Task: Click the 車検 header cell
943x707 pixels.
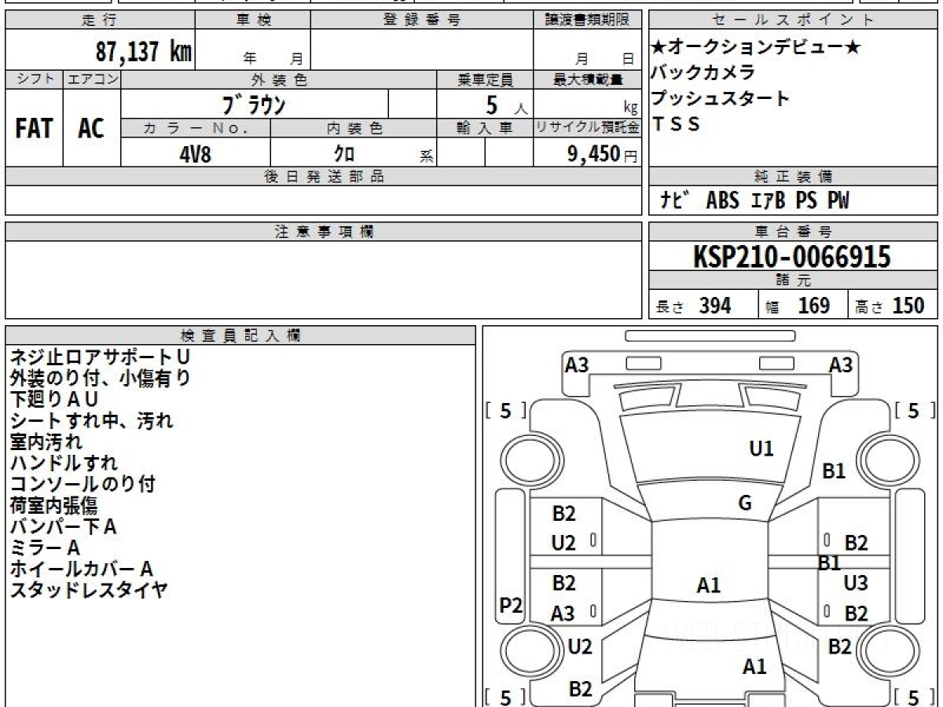Action: (x=252, y=20)
